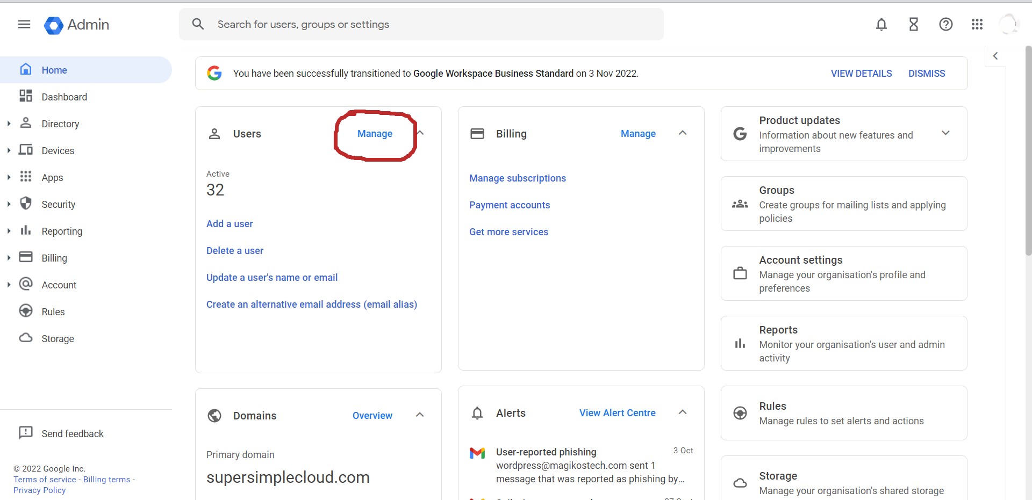
Task: Open Domains Overview link
Action: point(372,416)
